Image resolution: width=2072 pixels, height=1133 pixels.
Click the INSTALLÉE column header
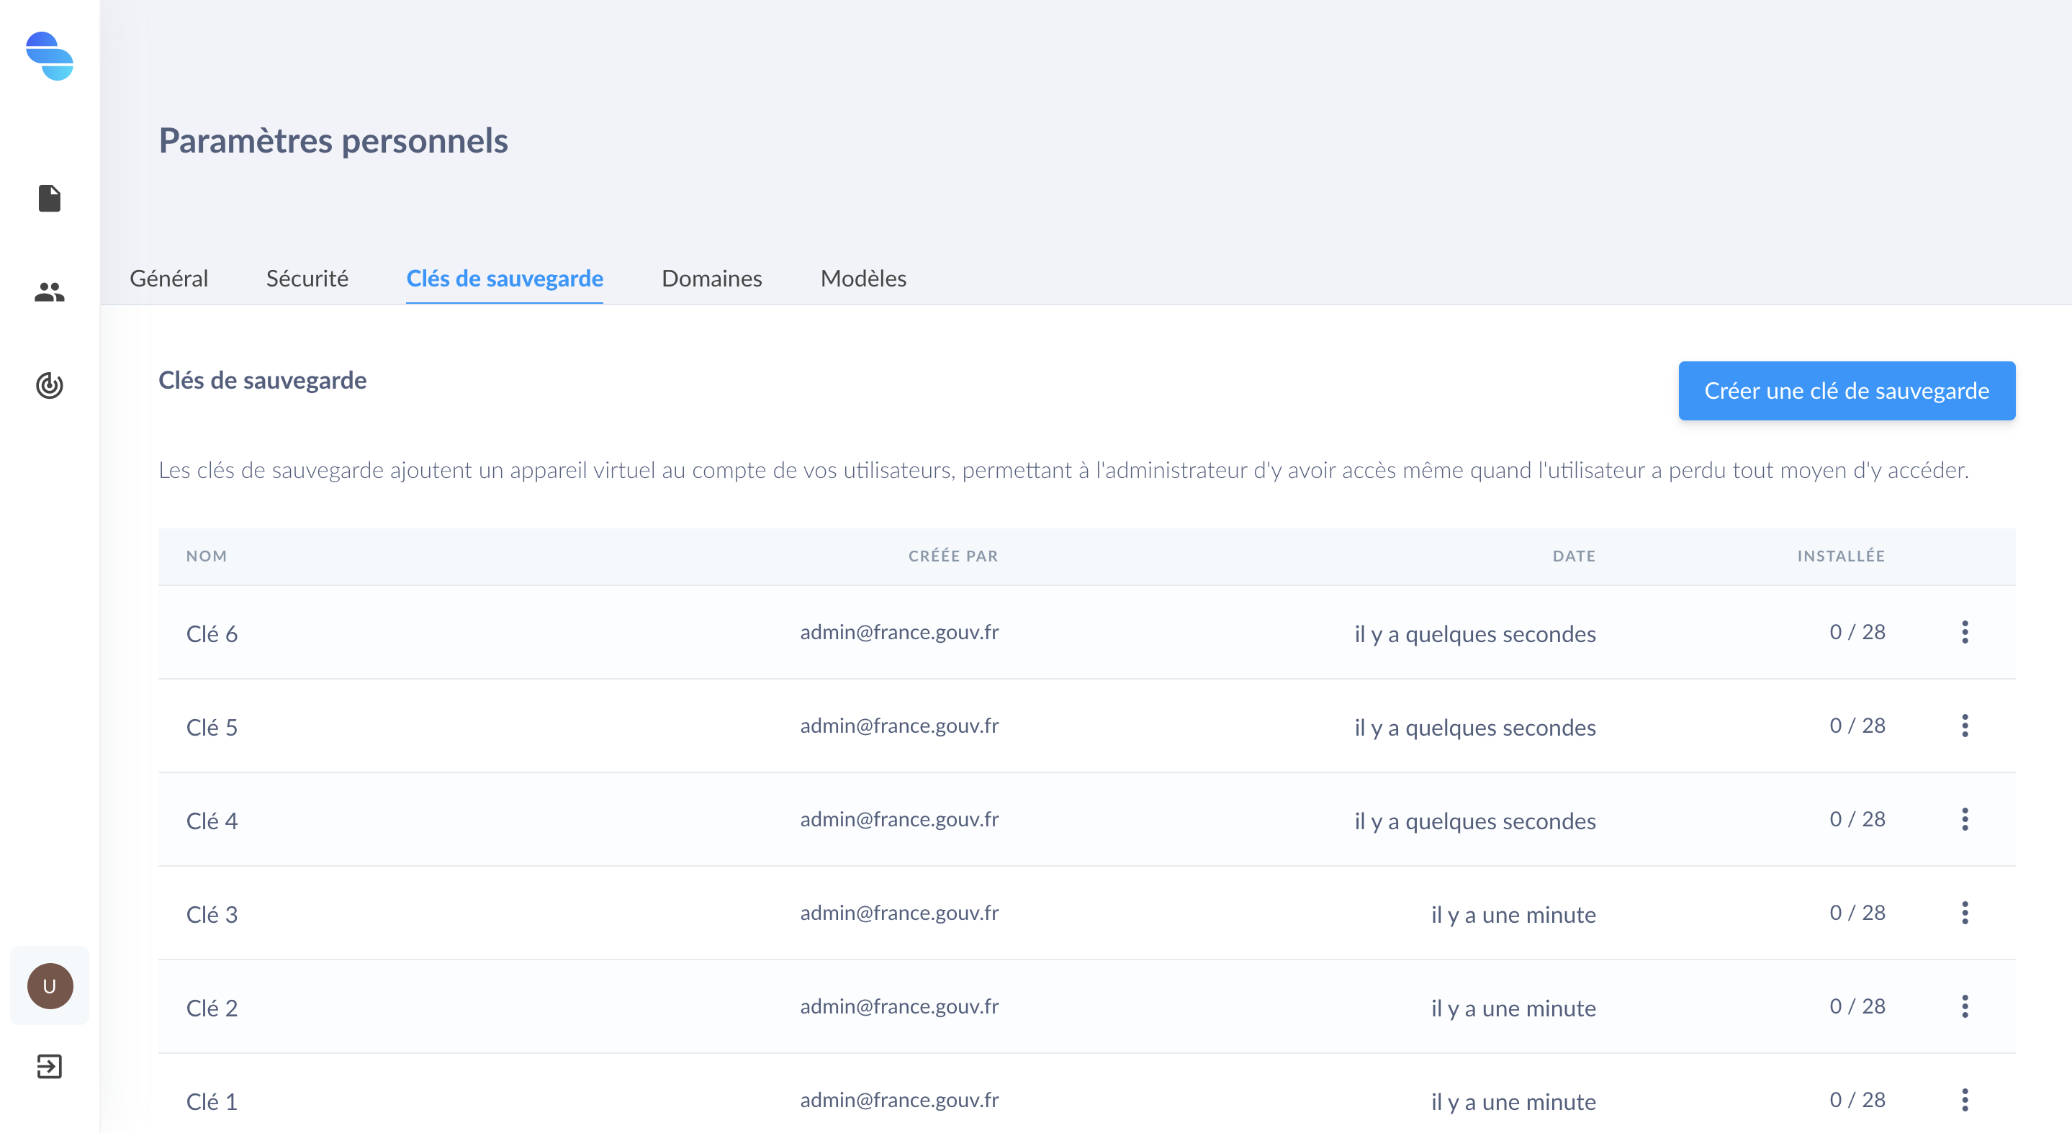[1841, 556]
